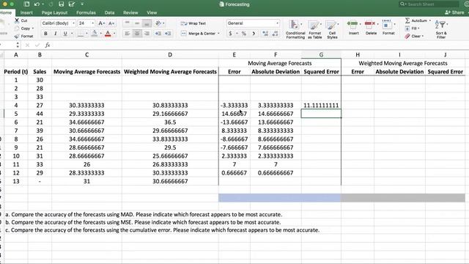Viewport: 469px width, 264px height.
Task: Toggle Italic formatting
Action: pos(56,34)
